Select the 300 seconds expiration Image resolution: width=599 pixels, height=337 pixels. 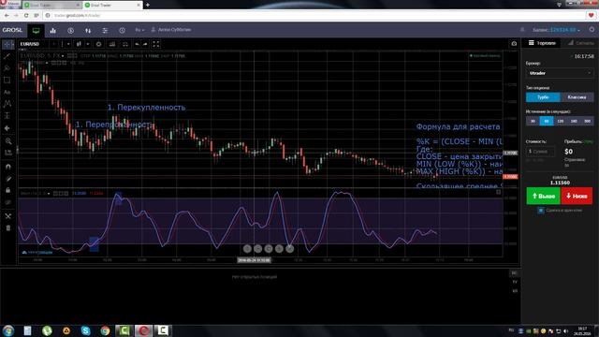[587, 121]
